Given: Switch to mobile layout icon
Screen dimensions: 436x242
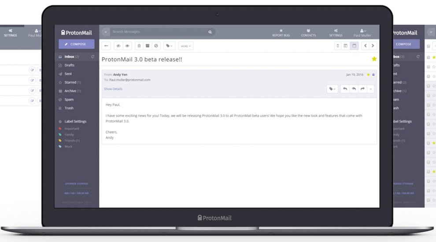Looking at the screenshot, I should tap(338, 46).
